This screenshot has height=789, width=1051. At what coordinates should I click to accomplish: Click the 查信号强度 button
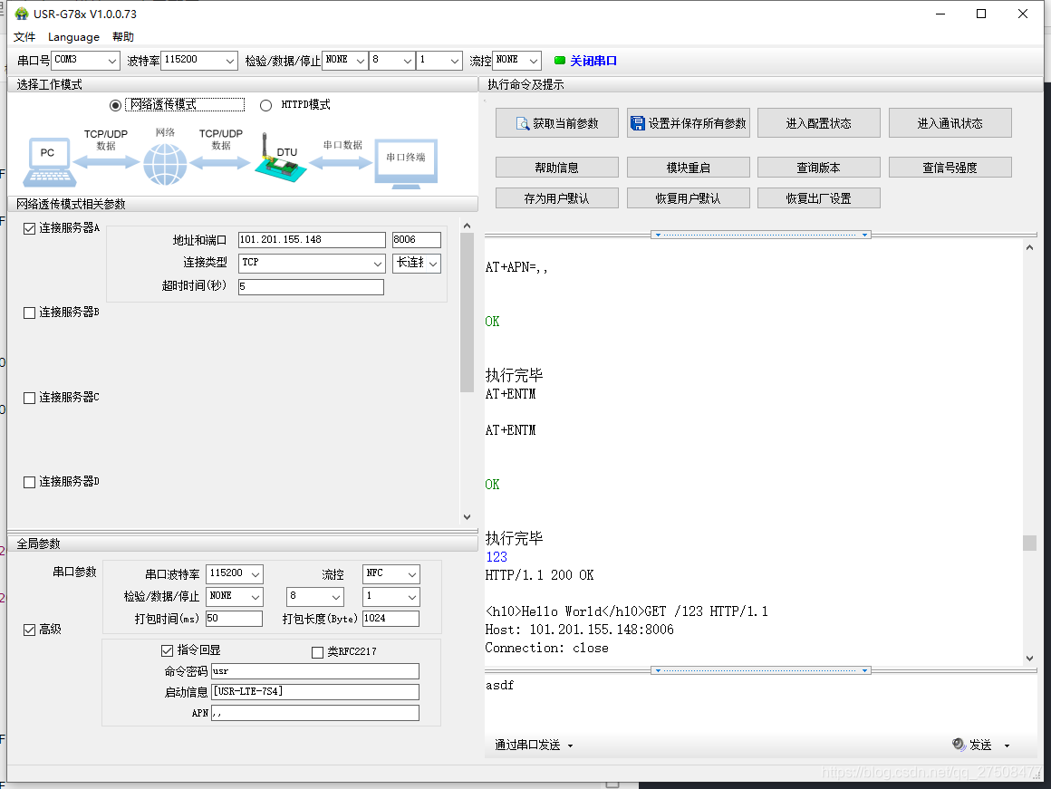[950, 167]
